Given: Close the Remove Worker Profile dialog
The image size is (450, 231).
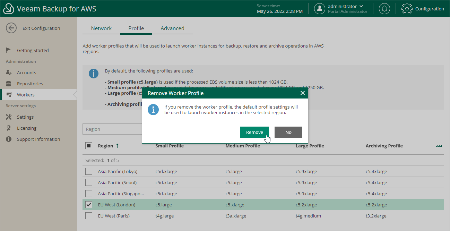Looking at the screenshot, I should tap(302, 93).
